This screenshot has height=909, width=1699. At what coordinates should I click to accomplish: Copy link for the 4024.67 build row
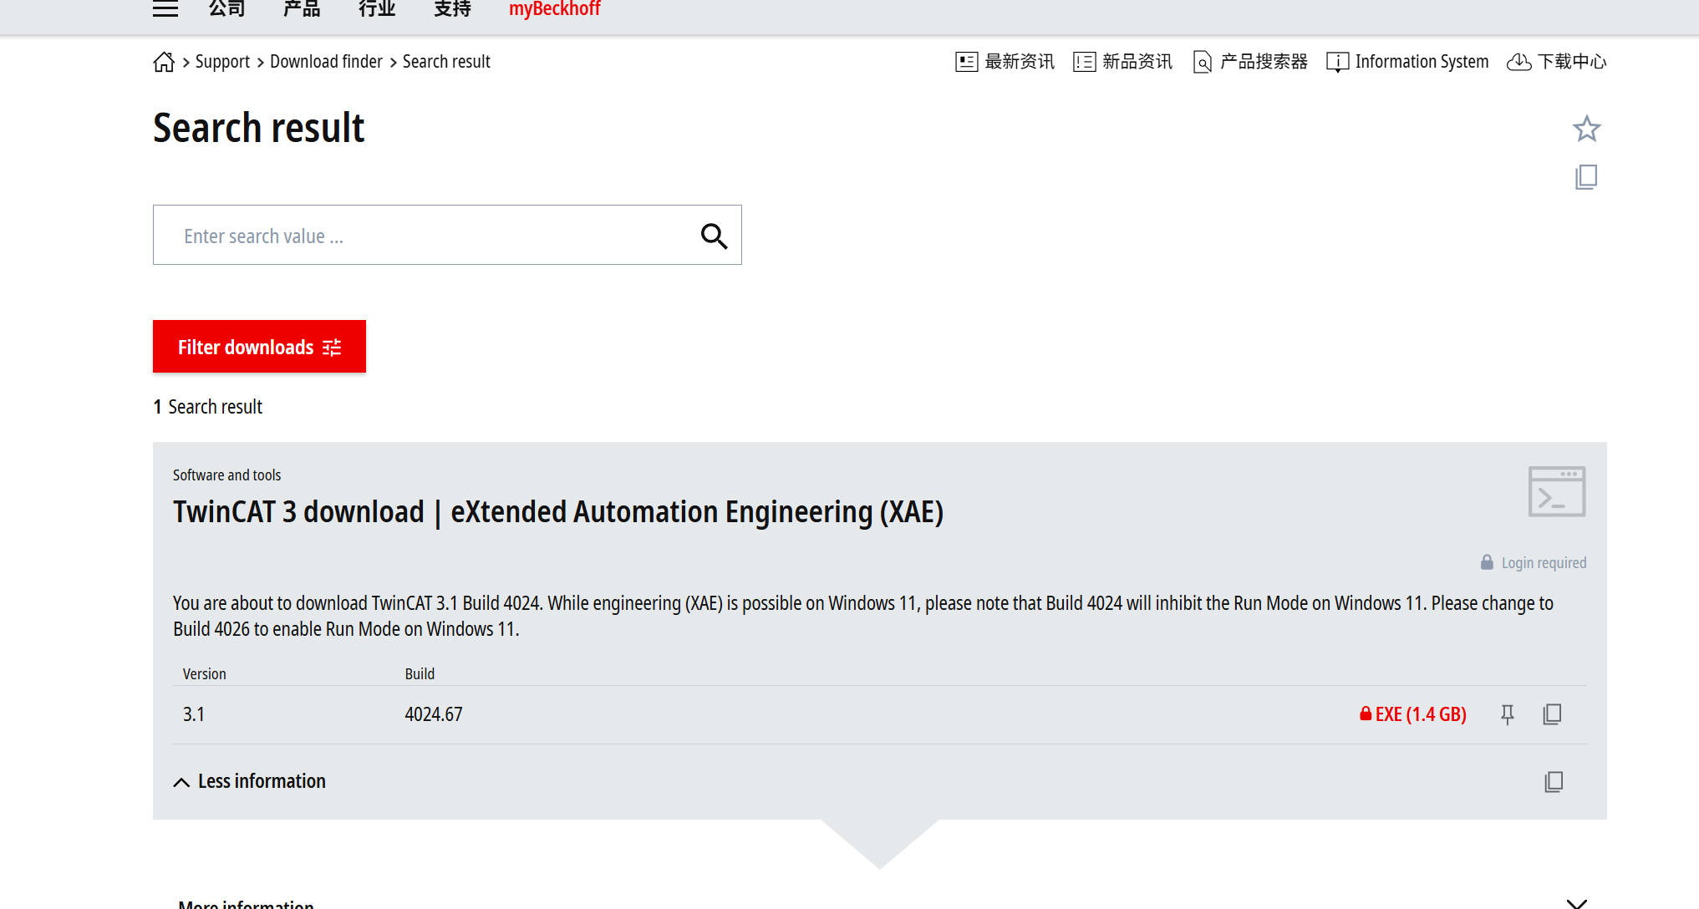tap(1552, 714)
